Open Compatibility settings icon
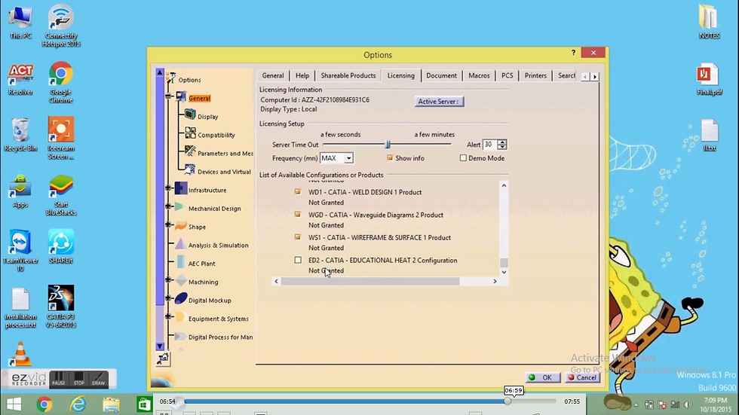Screen dimensions: 739x415 [x=190, y=133]
